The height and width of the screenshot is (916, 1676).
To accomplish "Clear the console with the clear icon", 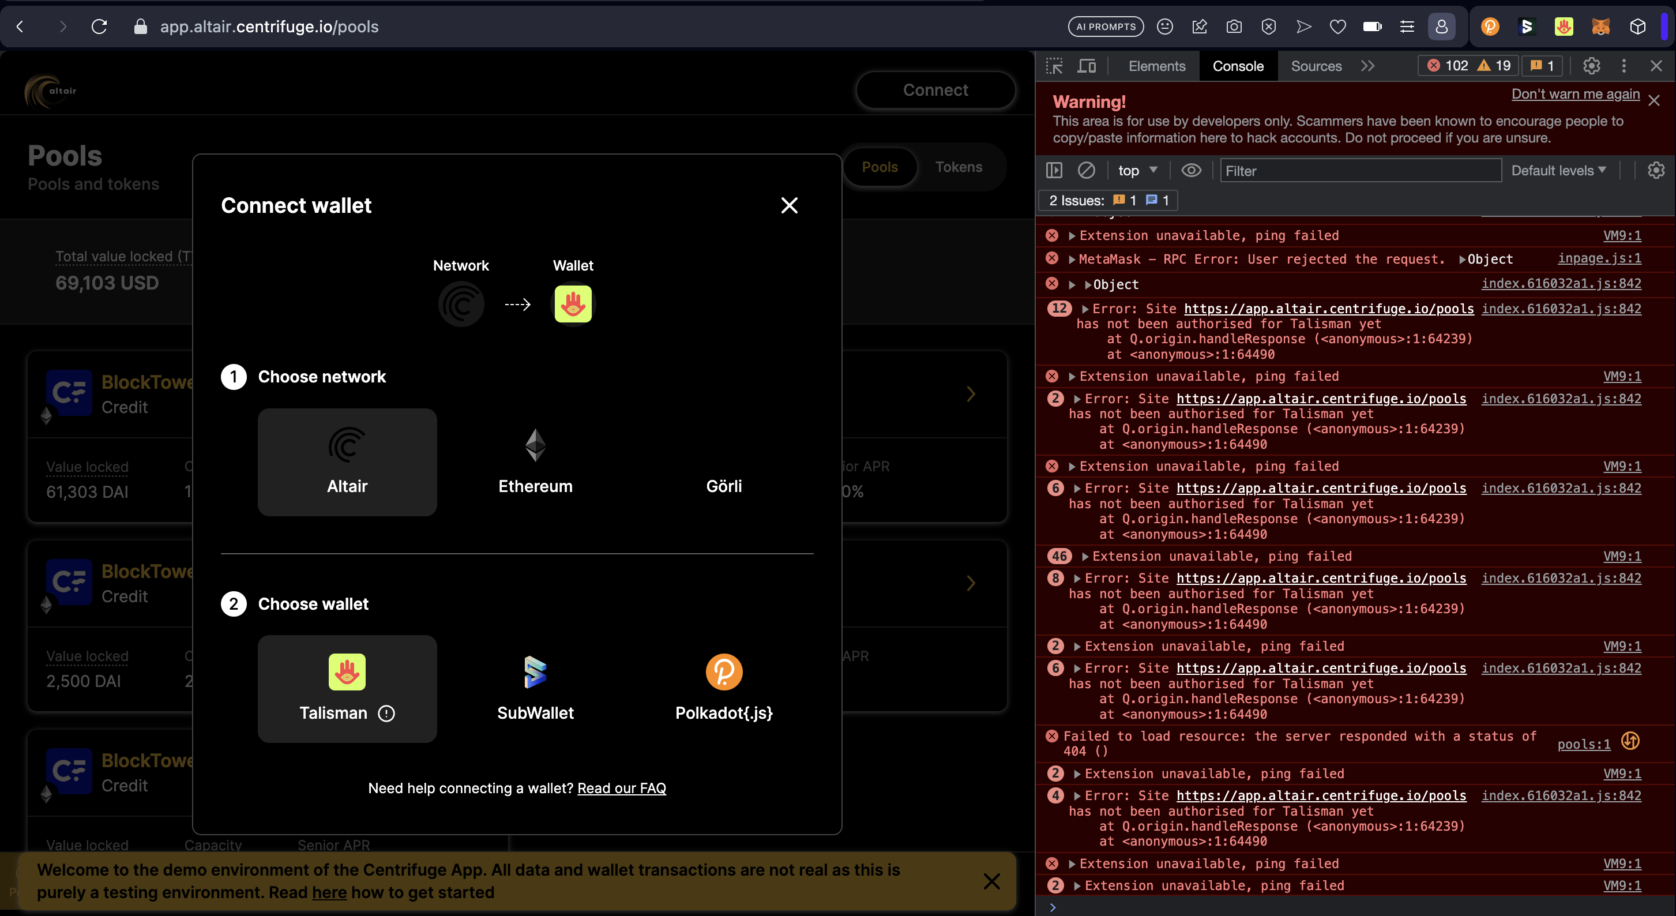I will (1087, 170).
